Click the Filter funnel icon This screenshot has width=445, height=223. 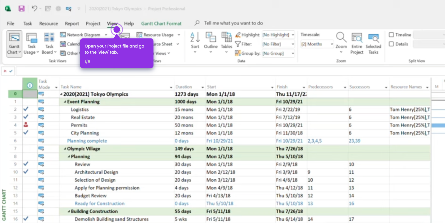238,44
